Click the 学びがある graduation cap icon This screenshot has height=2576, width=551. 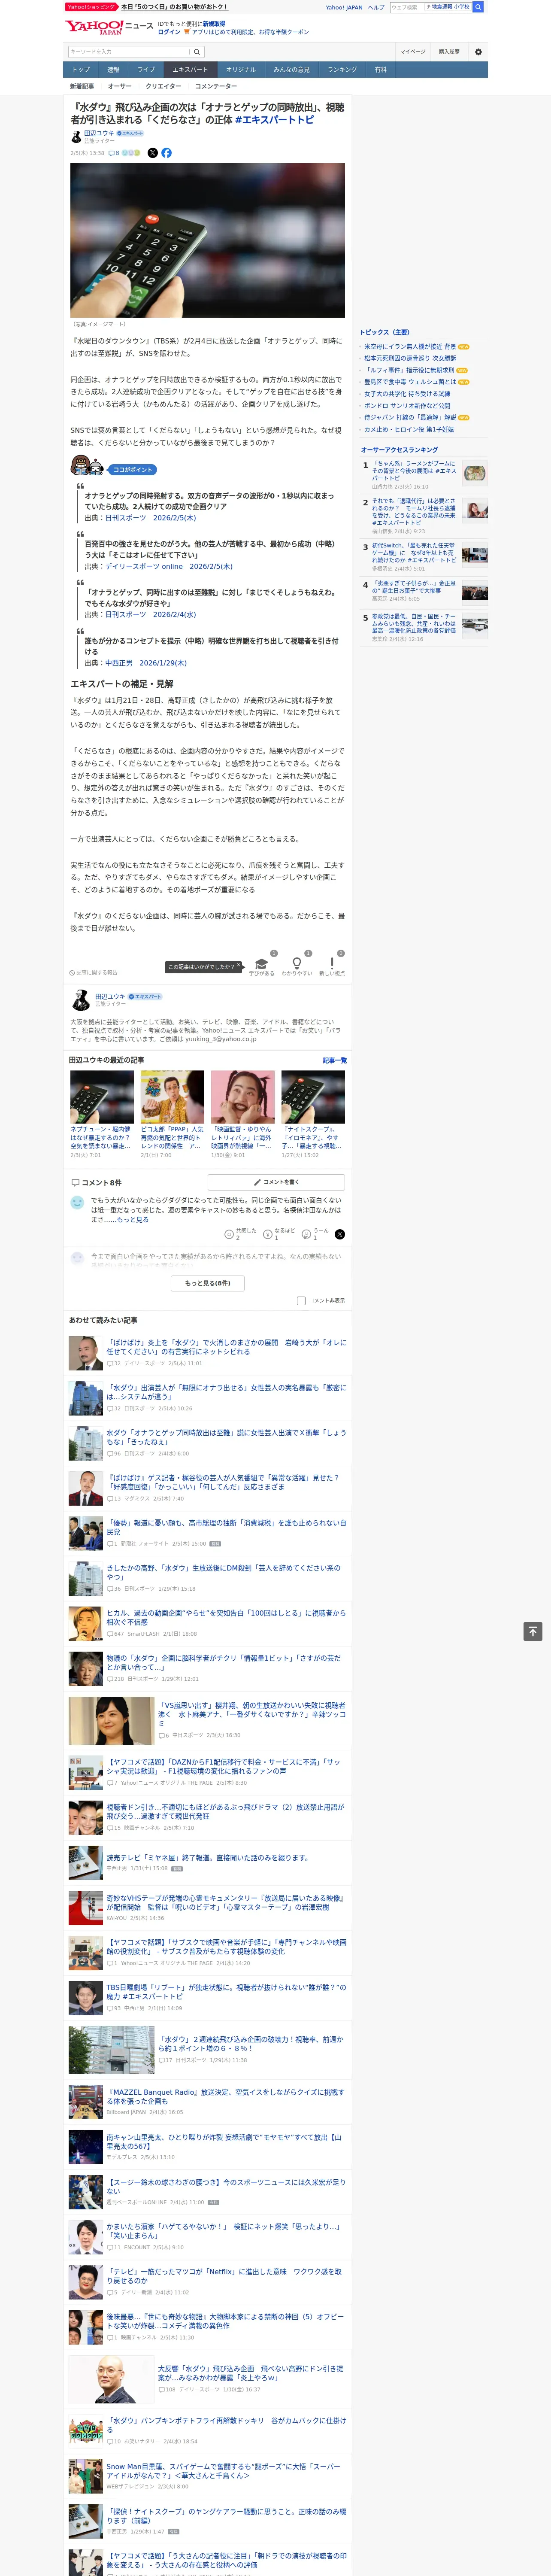(x=261, y=963)
